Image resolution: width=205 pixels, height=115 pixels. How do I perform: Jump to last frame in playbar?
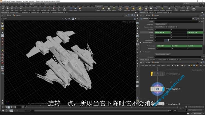pos(15,107)
